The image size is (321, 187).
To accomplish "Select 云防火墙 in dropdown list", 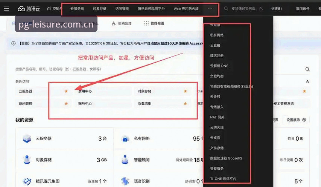I will (217, 127).
